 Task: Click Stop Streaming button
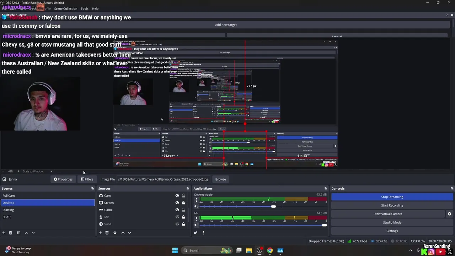392,197
